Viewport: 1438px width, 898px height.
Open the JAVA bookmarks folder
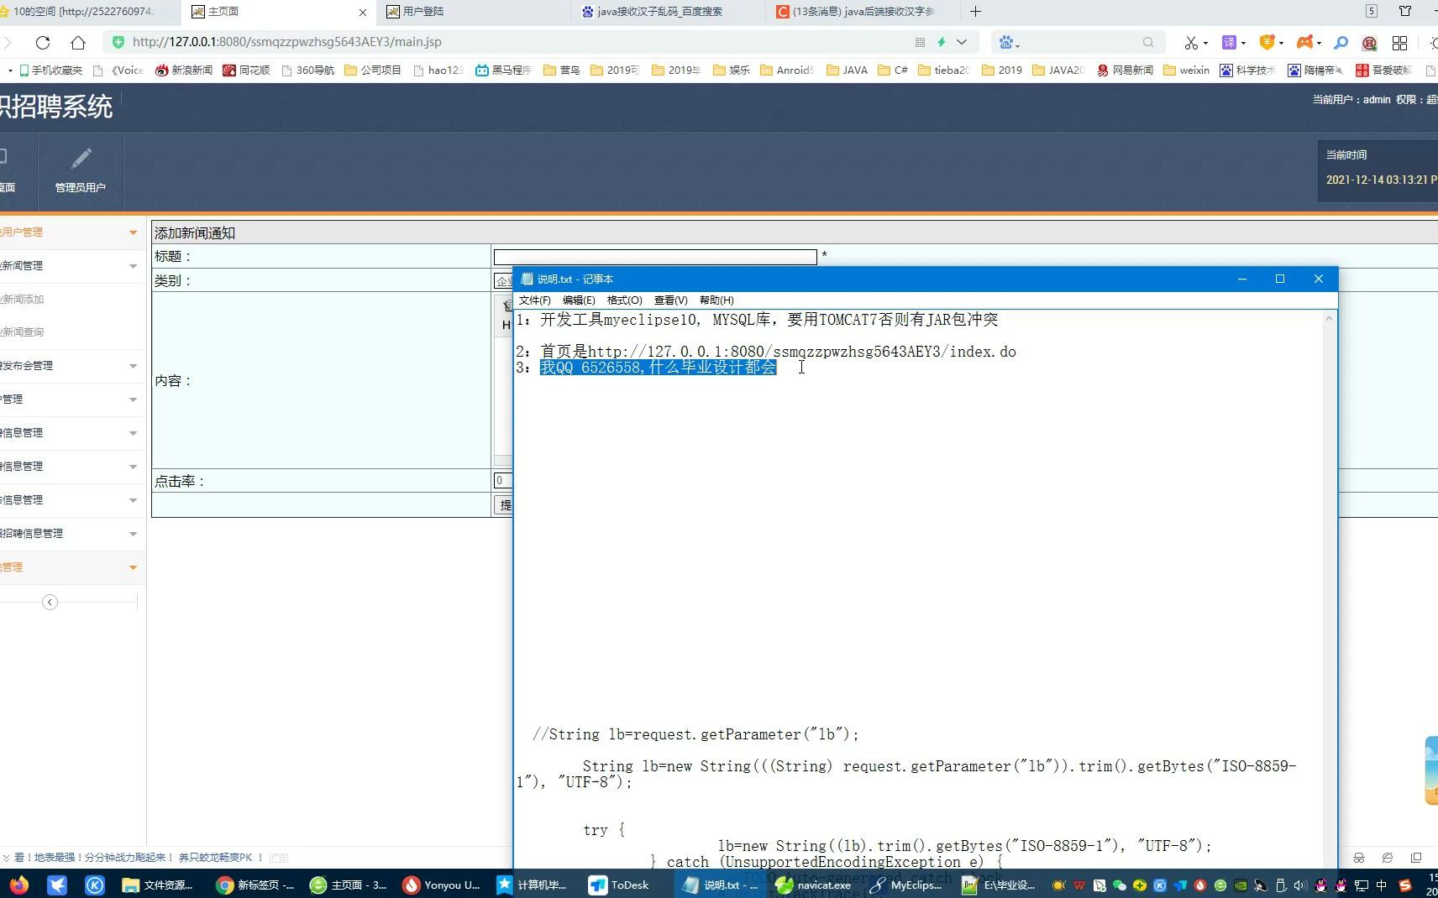[x=848, y=70]
